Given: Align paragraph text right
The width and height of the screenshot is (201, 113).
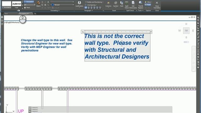Looking at the screenshot, I should pyautogui.click(x=94, y=8).
